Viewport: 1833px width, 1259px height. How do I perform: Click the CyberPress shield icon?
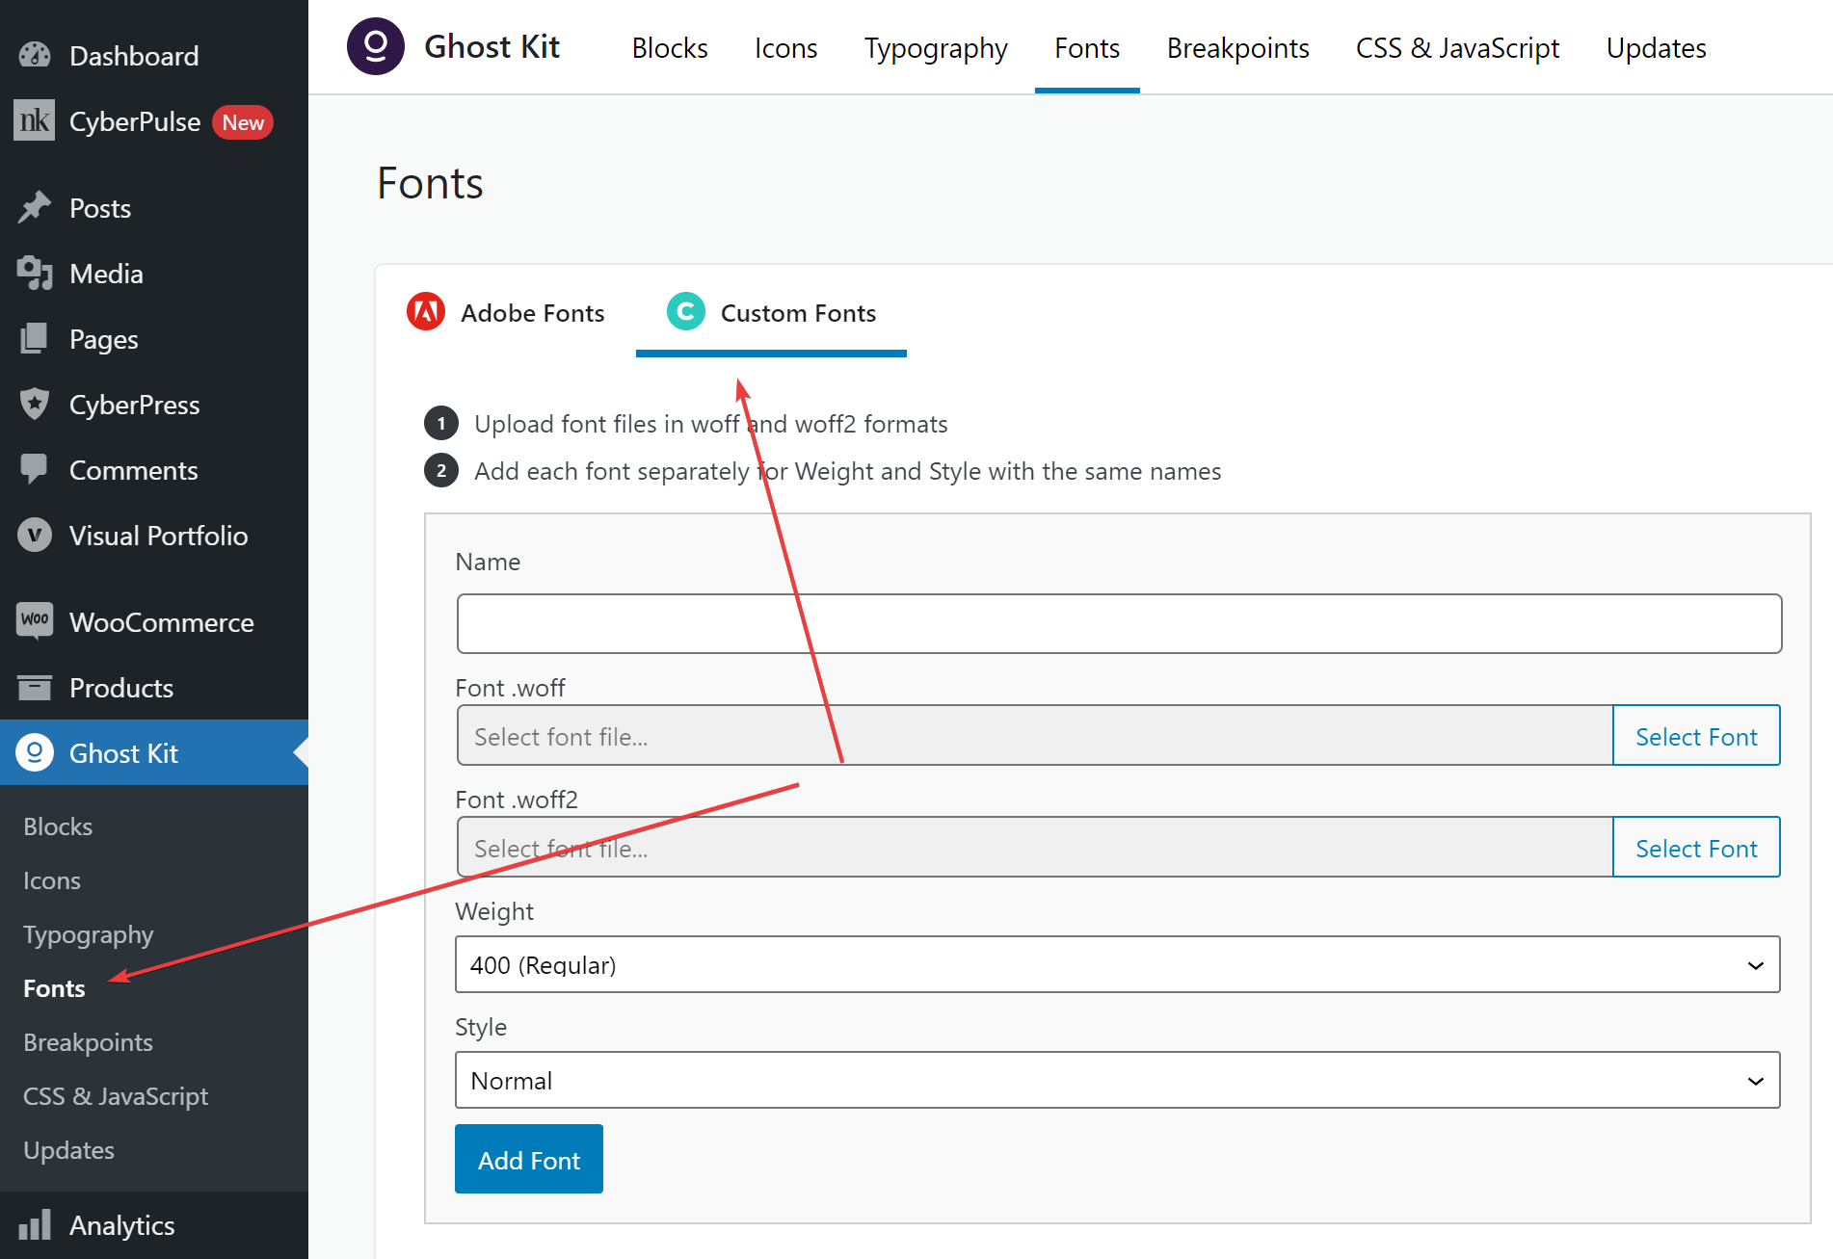click(35, 405)
